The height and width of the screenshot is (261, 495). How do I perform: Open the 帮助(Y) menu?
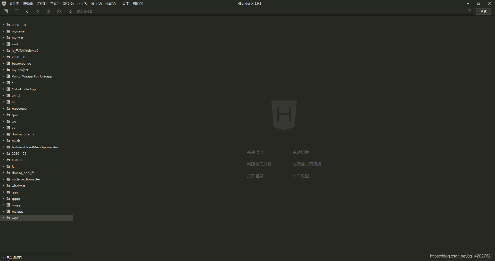pyautogui.click(x=138, y=4)
